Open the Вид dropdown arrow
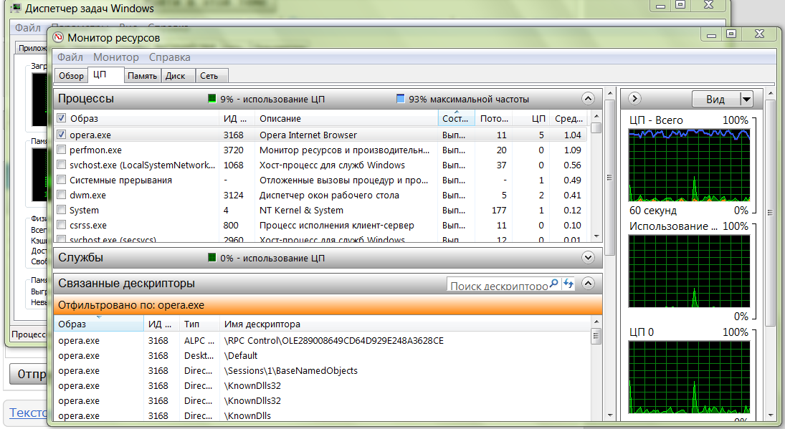 point(746,99)
